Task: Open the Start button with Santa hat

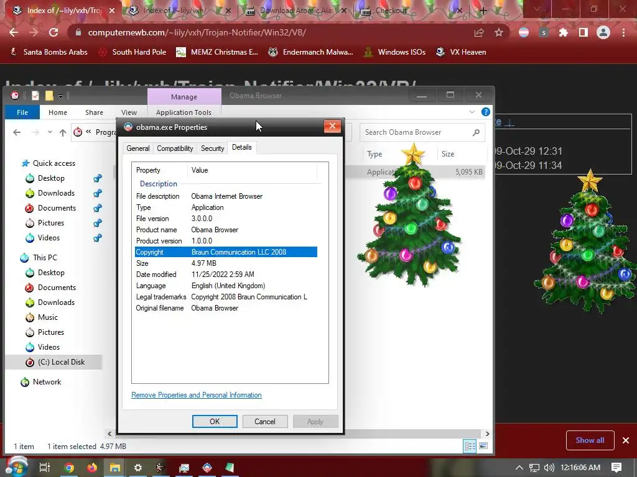Action: click(x=16, y=466)
